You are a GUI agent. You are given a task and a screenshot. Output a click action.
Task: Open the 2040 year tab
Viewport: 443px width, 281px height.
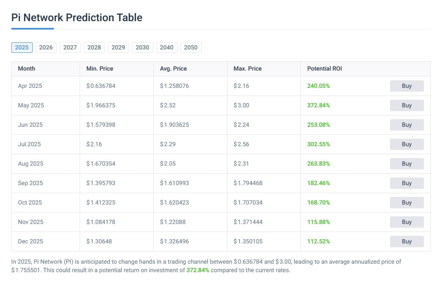click(x=166, y=47)
